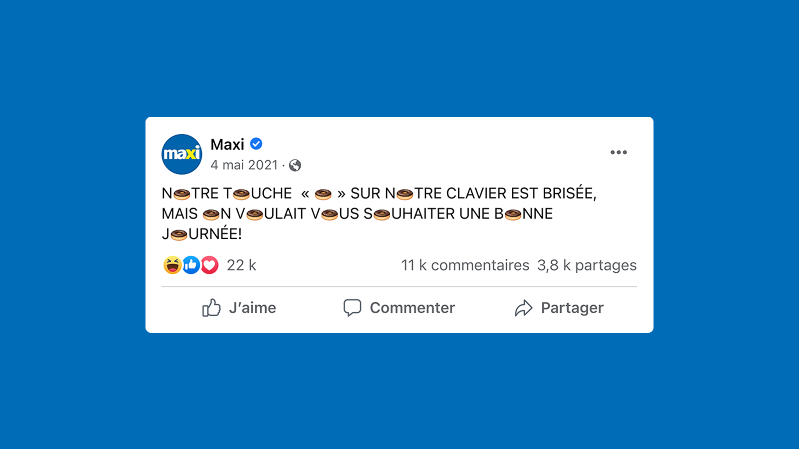Click the Maxi profile picture
Image resolution: width=799 pixels, height=449 pixels.
(x=181, y=155)
